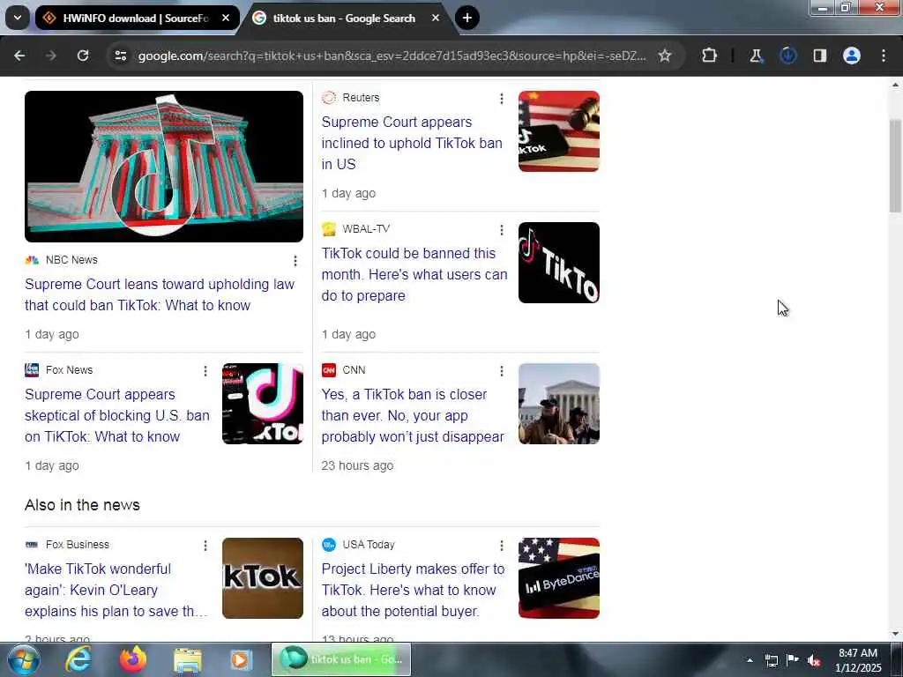Click the page vertical scrollbar thumb

coord(895,166)
